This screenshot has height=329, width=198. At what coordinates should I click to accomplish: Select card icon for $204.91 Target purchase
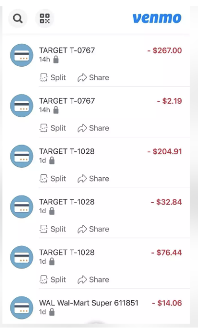pos(21,156)
